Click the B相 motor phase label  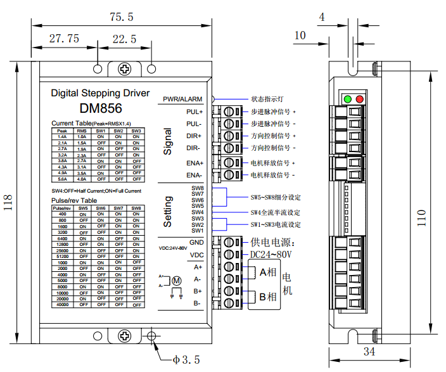pos(268,297)
